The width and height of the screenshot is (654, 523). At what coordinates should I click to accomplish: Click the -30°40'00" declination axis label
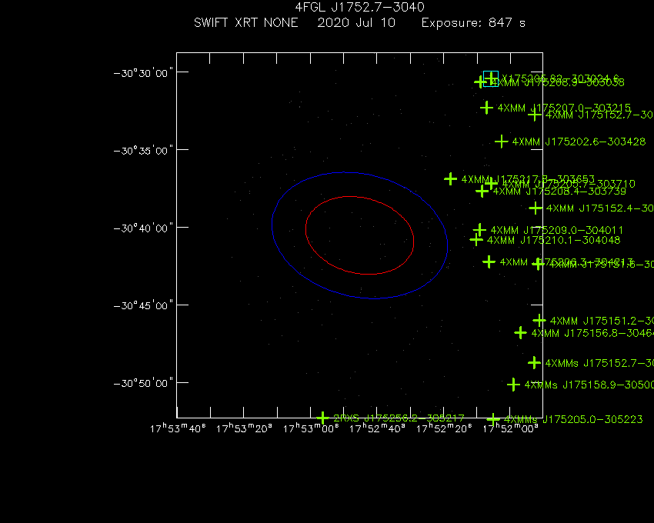[x=143, y=228]
